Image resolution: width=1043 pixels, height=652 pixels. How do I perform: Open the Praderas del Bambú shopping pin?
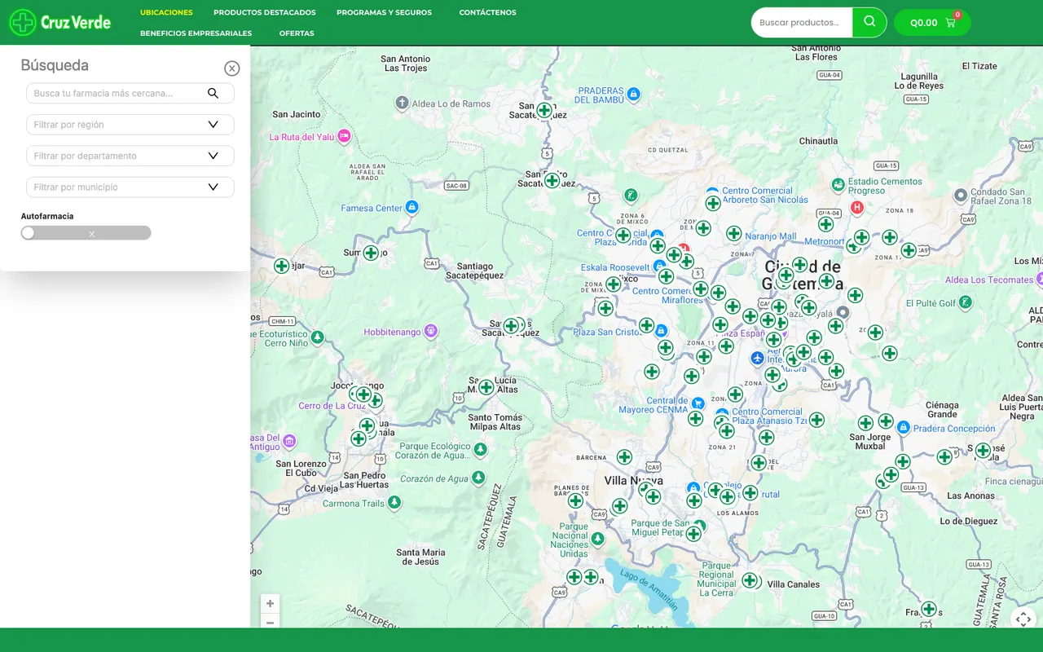pyautogui.click(x=634, y=95)
